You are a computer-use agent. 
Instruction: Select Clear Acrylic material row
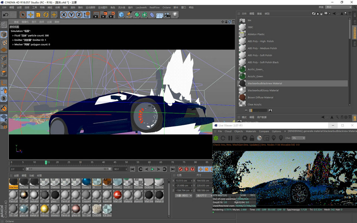click(293, 104)
